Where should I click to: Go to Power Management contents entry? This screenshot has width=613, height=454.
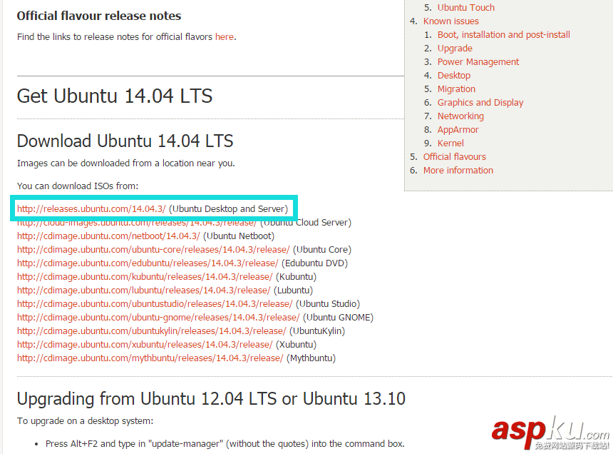[478, 62]
